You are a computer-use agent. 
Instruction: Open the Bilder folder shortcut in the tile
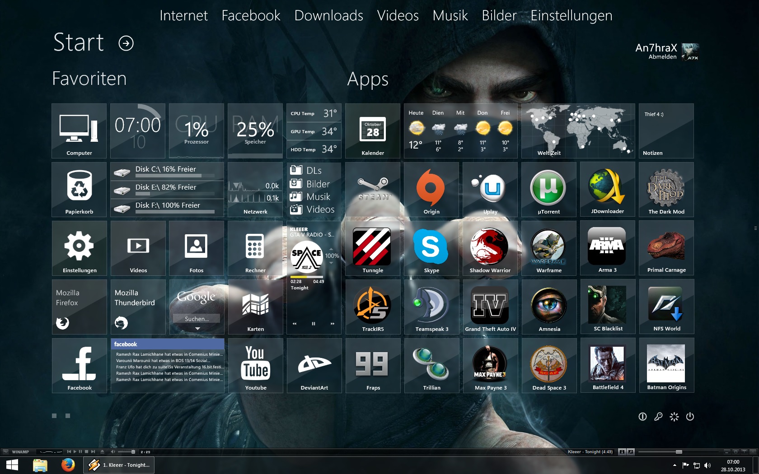(x=310, y=184)
